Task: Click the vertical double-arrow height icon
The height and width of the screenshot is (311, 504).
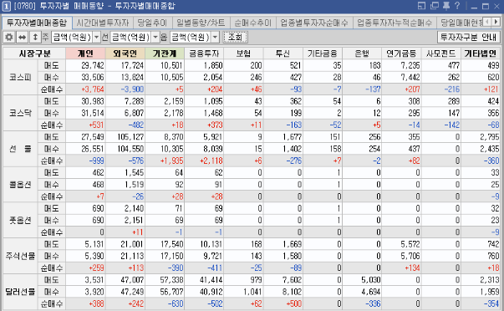Action: [35, 38]
